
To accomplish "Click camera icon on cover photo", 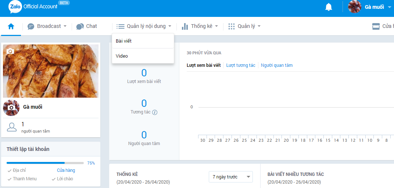I will tap(10, 51).
